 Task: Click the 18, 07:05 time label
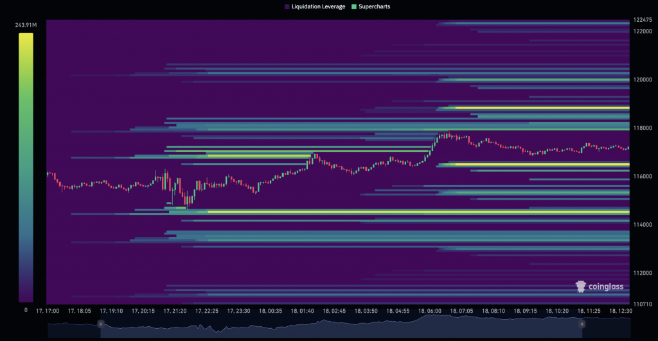(x=461, y=311)
